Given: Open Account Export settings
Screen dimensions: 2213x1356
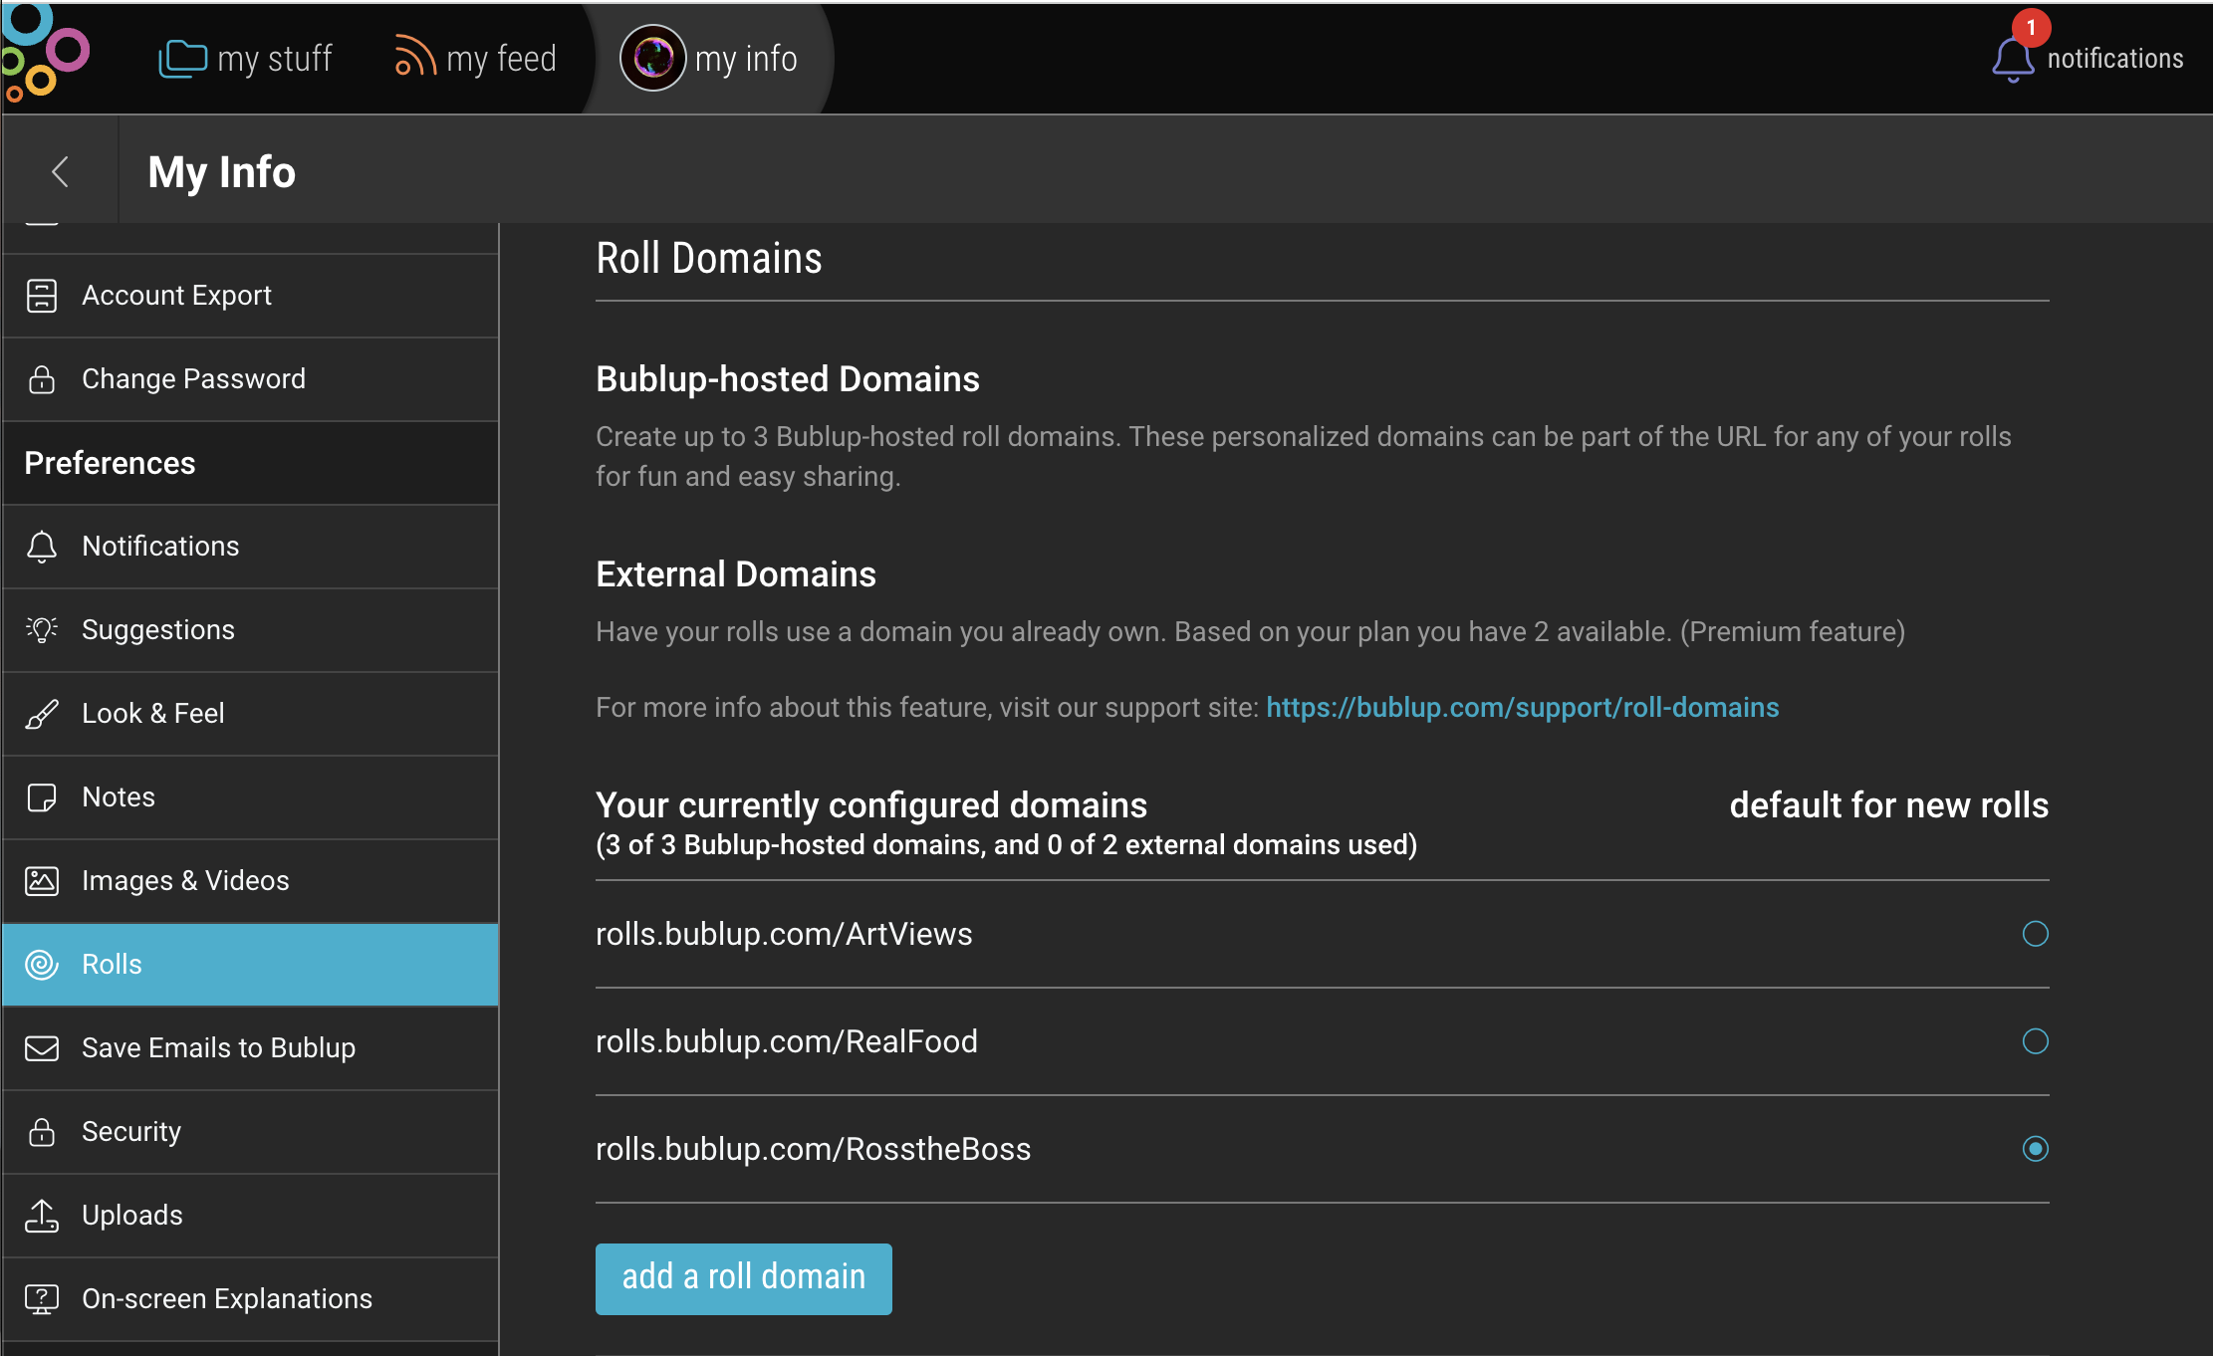Looking at the screenshot, I should pyautogui.click(x=251, y=296).
